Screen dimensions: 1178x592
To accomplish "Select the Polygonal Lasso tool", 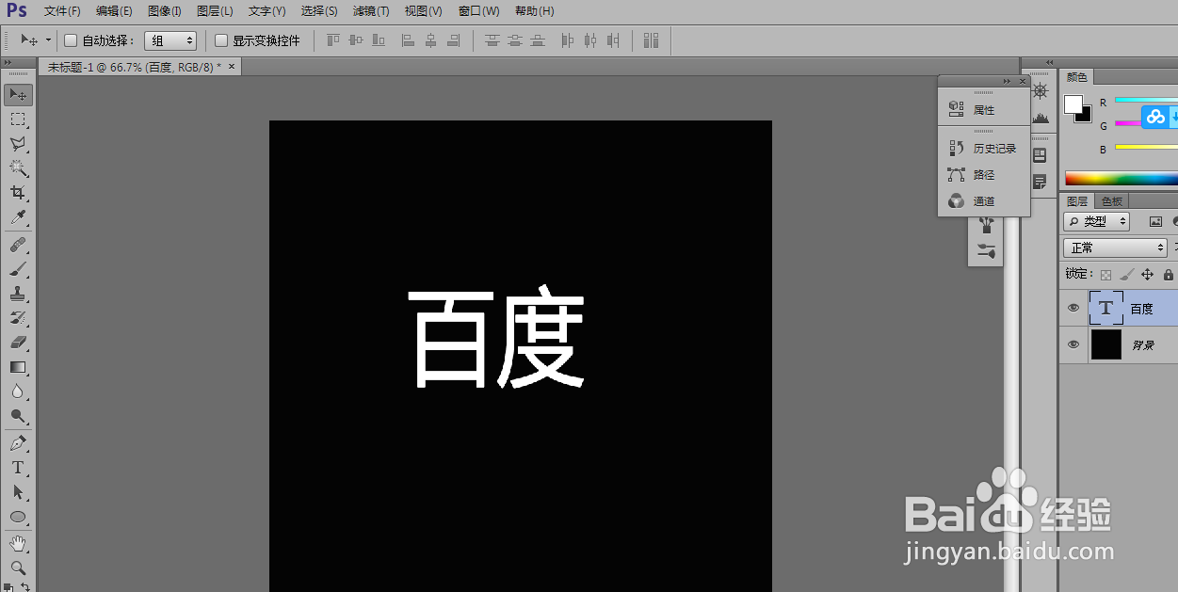I will [18, 144].
